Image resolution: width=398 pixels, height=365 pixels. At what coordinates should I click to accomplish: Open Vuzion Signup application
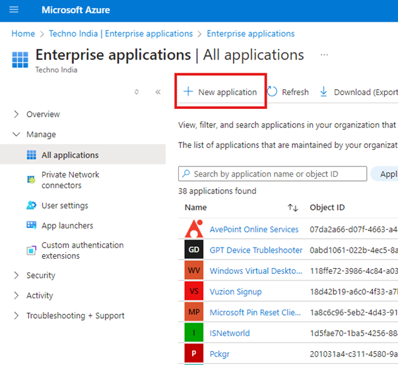[x=236, y=292]
